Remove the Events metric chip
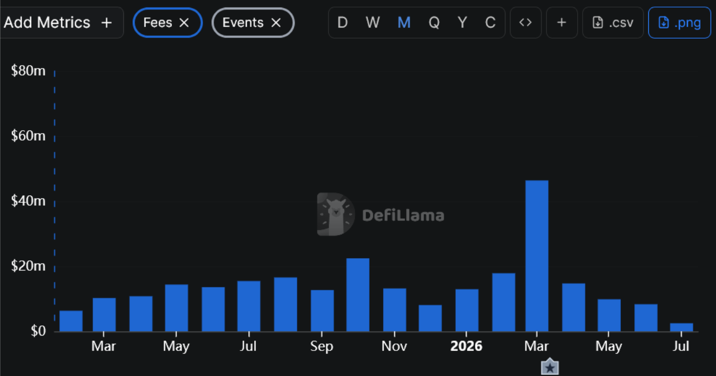This screenshot has height=376, width=716. pos(276,23)
